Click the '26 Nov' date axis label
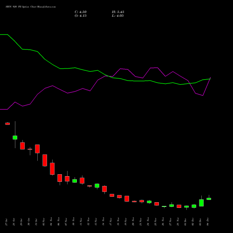 point(163,222)
